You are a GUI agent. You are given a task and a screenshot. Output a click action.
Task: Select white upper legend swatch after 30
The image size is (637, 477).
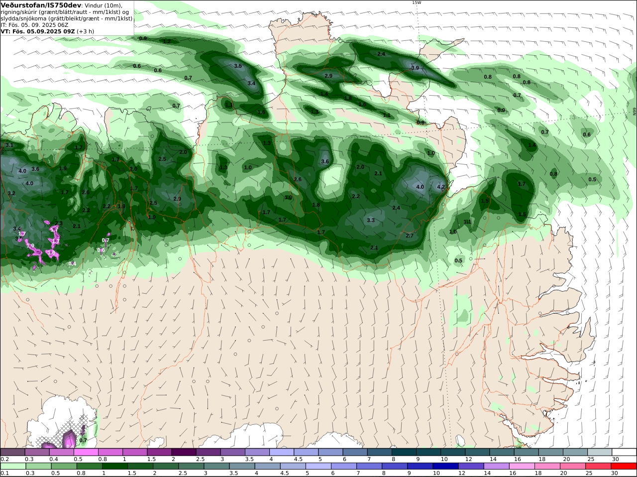(625, 452)
